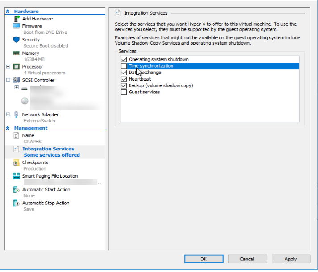
Task: Select the Processor settings item
Action: 33,66
